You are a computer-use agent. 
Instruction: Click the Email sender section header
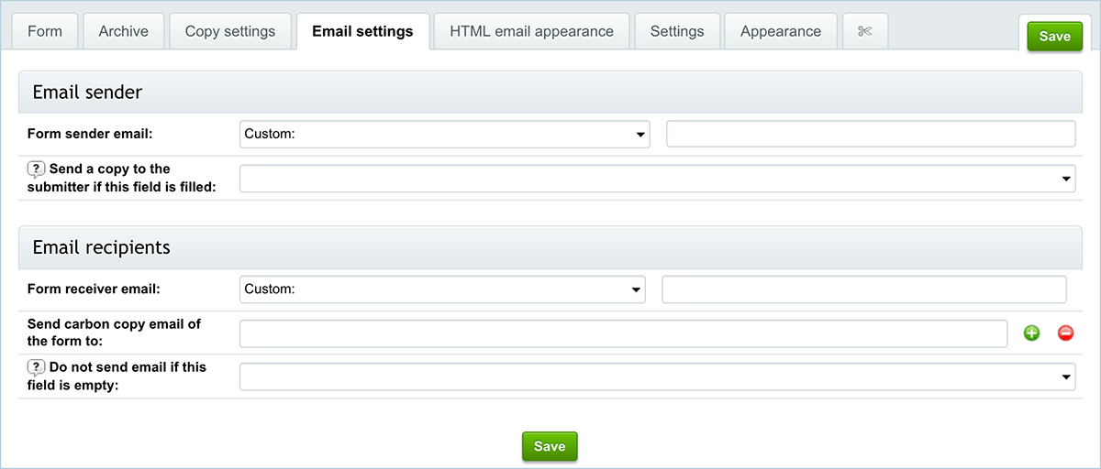[x=550, y=92]
